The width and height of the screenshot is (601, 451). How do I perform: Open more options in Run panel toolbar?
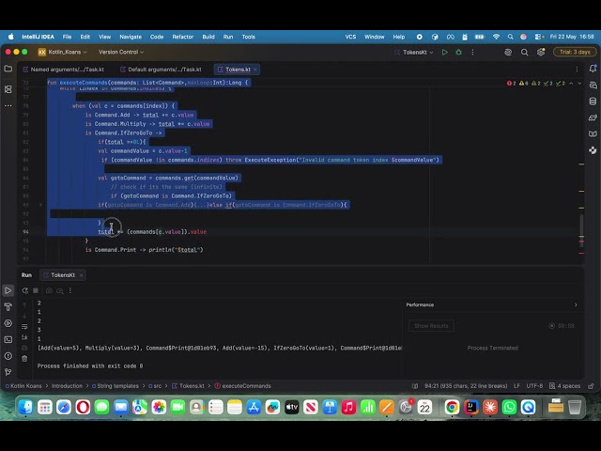70,290
